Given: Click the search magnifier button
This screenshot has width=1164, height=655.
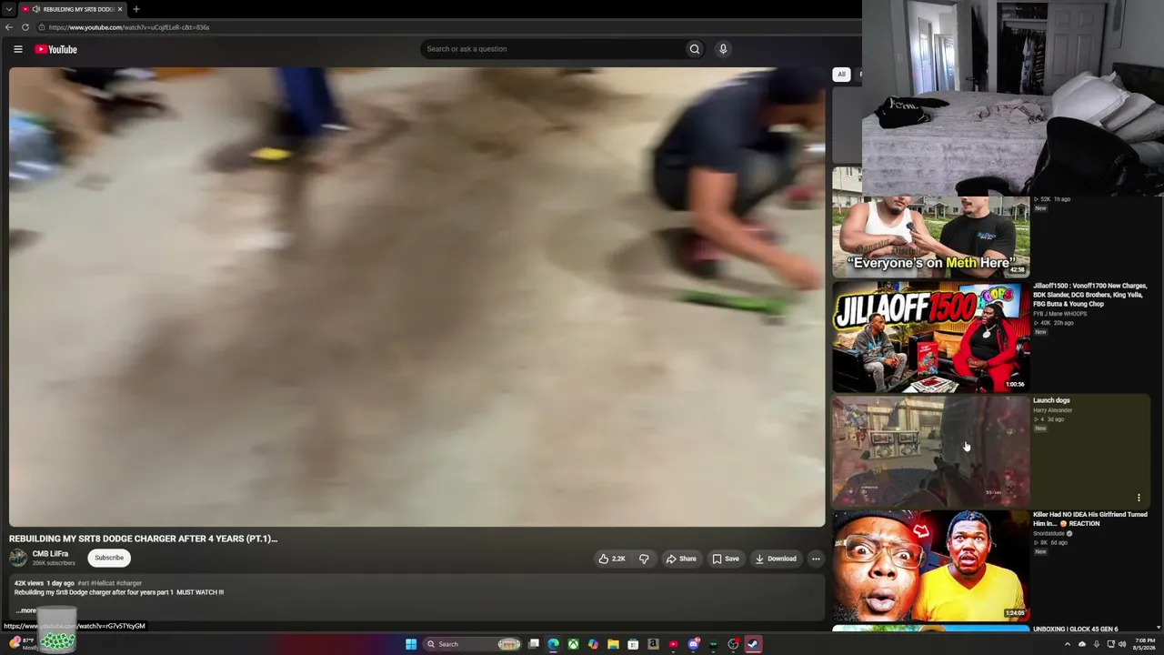Looking at the screenshot, I should tap(695, 49).
